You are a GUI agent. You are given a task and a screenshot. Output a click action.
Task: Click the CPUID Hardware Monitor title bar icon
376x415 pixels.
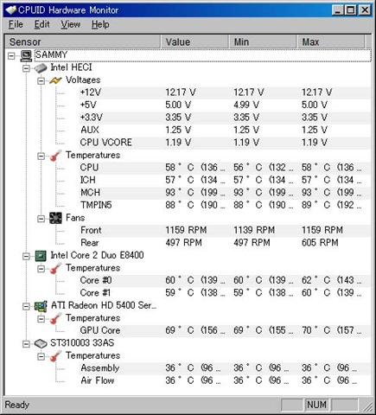pyautogui.click(x=11, y=10)
